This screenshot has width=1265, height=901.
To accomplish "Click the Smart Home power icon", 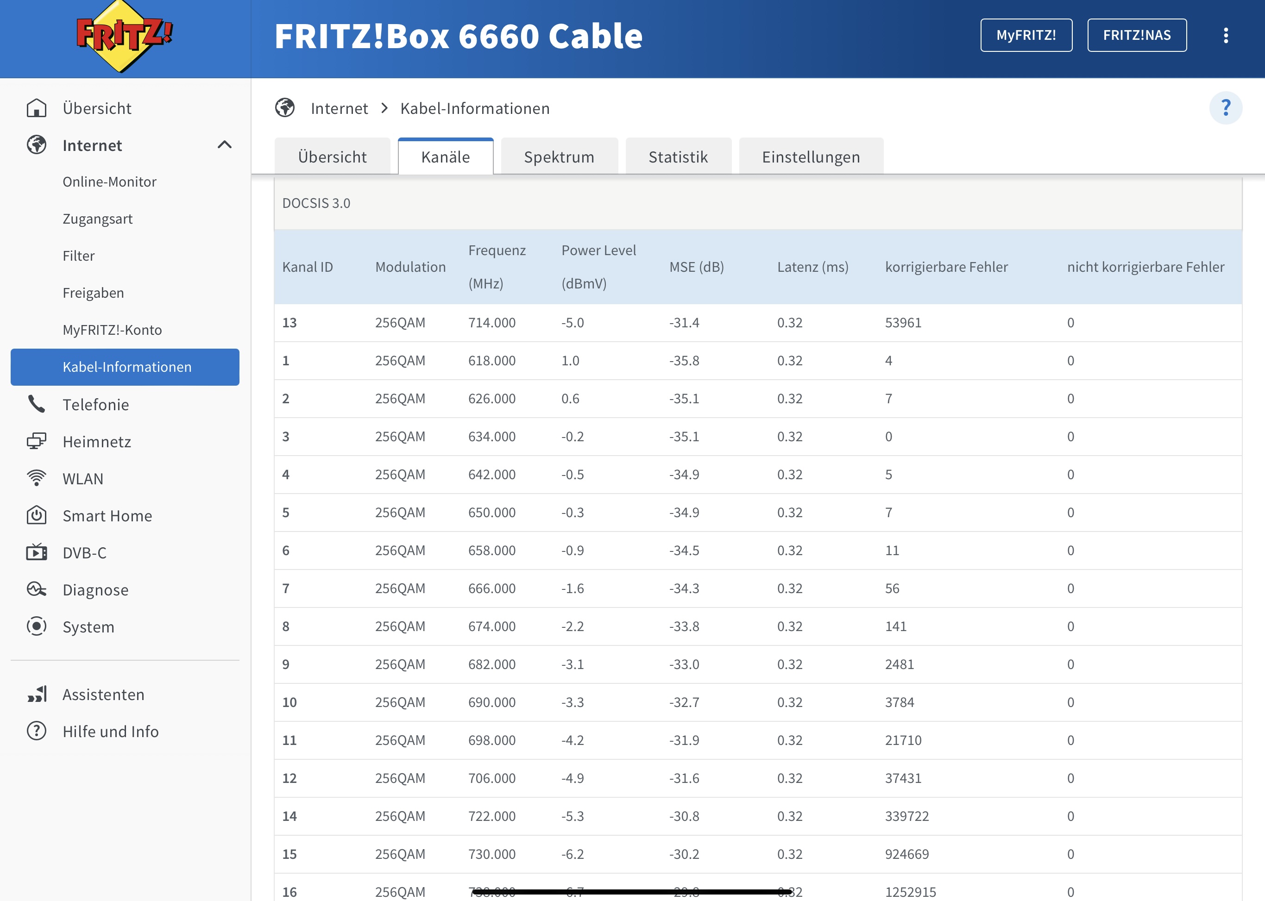I will click(x=37, y=515).
